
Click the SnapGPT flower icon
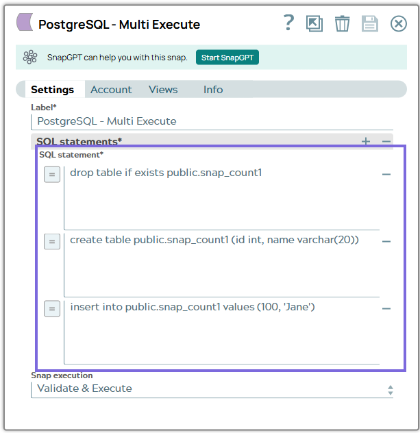tap(30, 57)
